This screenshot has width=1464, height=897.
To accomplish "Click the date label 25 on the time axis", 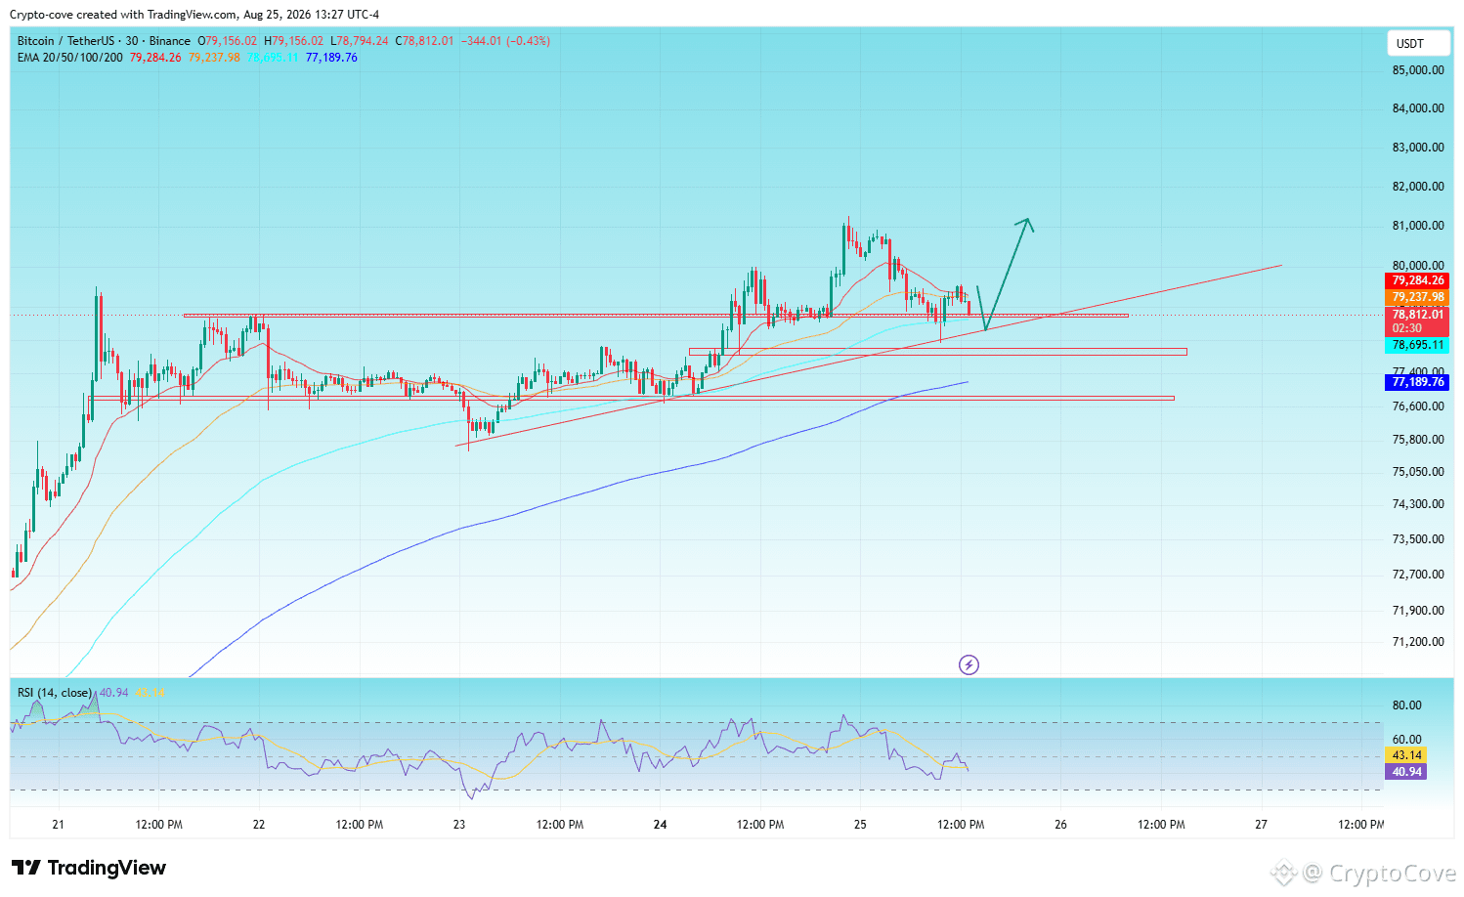I will pyautogui.click(x=860, y=825).
